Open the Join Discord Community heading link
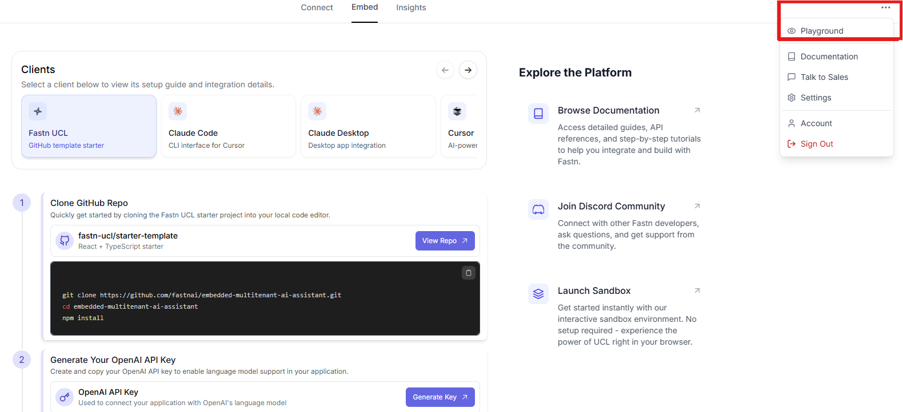The width and height of the screenshot is (903, 412). (x=612, y=206)
